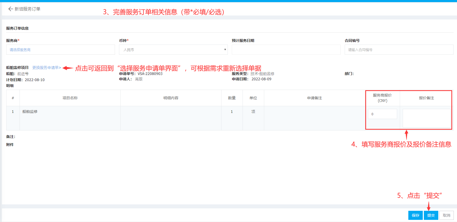Image resolution: width=457 pixels, height=222 pixels.
Task: Click the 更换服务申请单 link
Action: click(47, 68)
